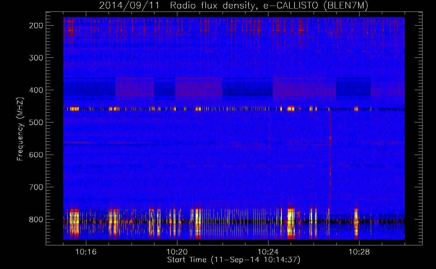Image resolution: width=436 pixels, height=269 pixels.
Task: Click the 500 frequency tick label
Action: click(36, 122)
